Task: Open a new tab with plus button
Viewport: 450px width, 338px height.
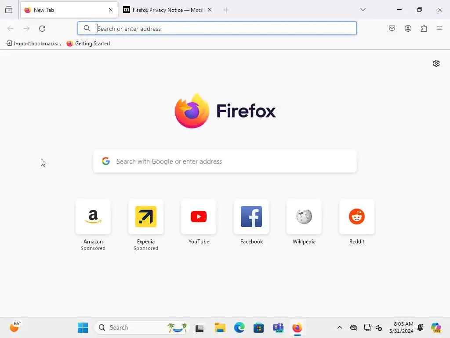Action: (226, 10)
